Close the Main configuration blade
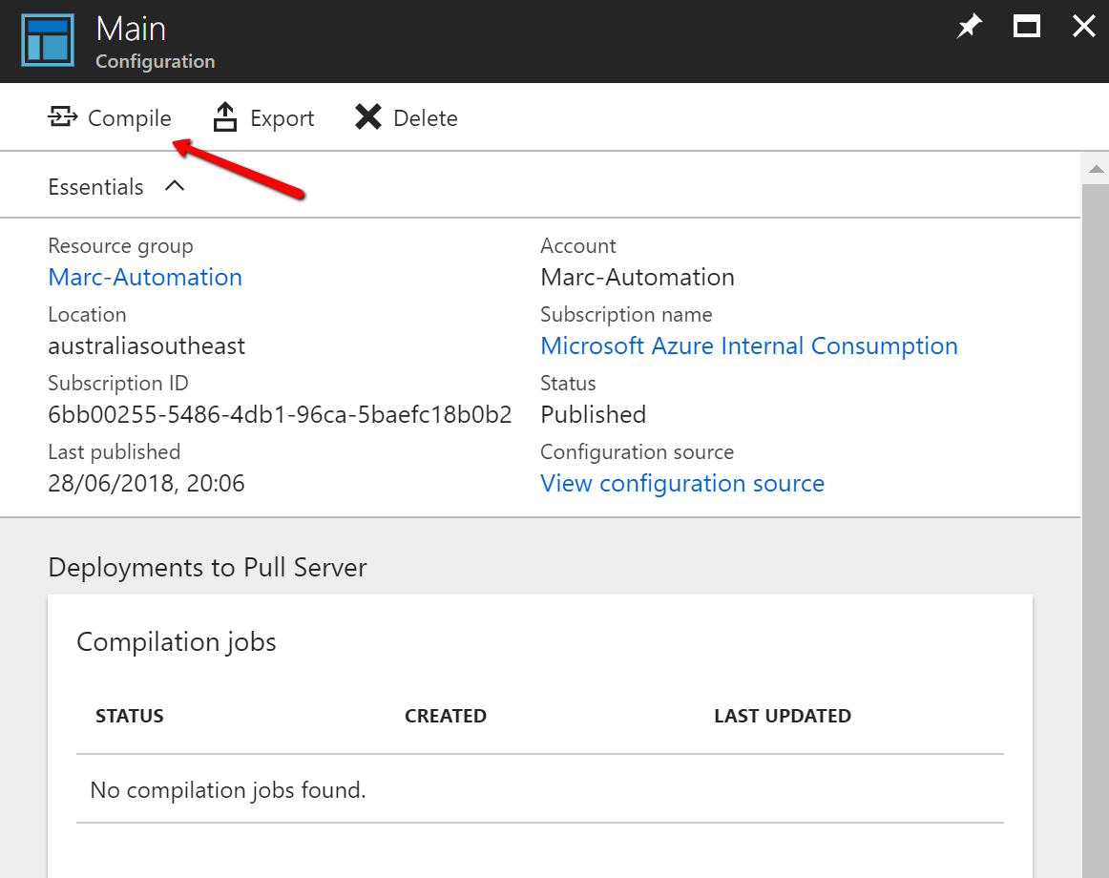 pos(1083,26)
